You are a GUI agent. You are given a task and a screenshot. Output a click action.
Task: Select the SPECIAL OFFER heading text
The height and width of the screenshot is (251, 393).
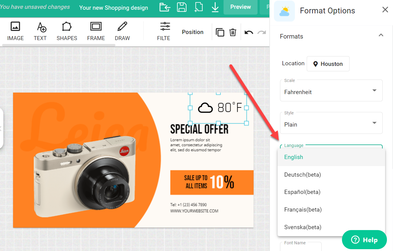pyautogui.click(x=199, y=129)
